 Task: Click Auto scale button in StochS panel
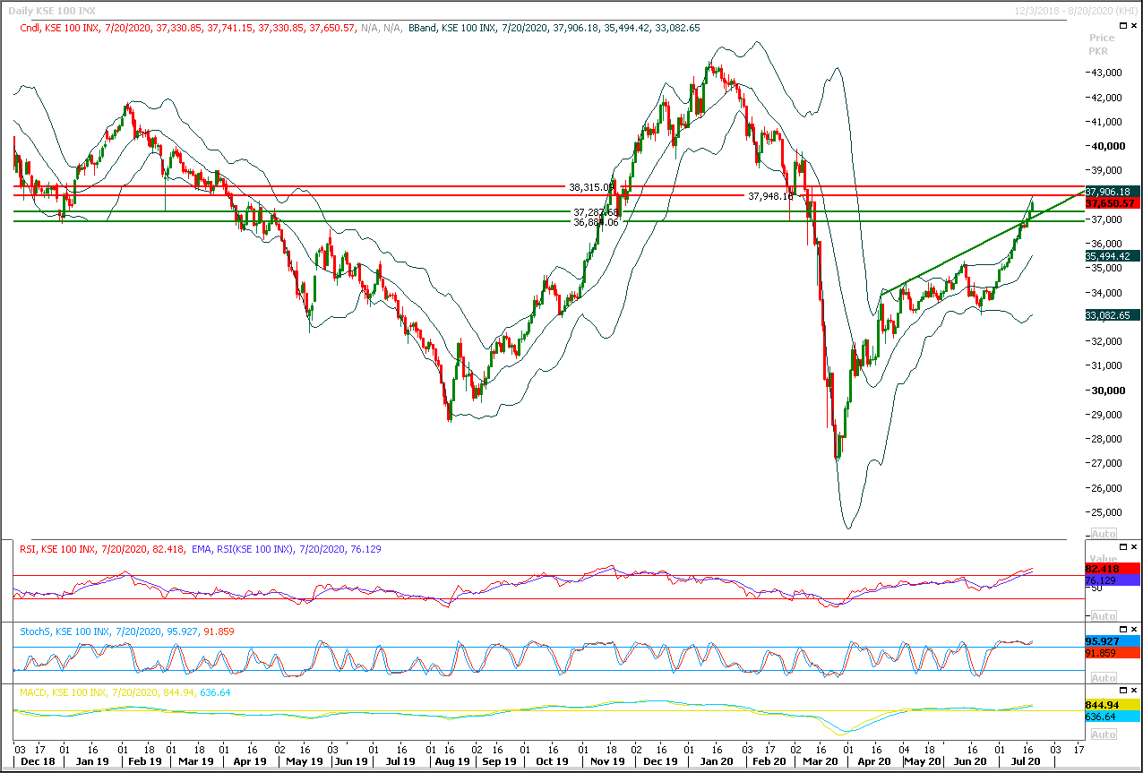pyautogui.click(x=1103, y=678)
